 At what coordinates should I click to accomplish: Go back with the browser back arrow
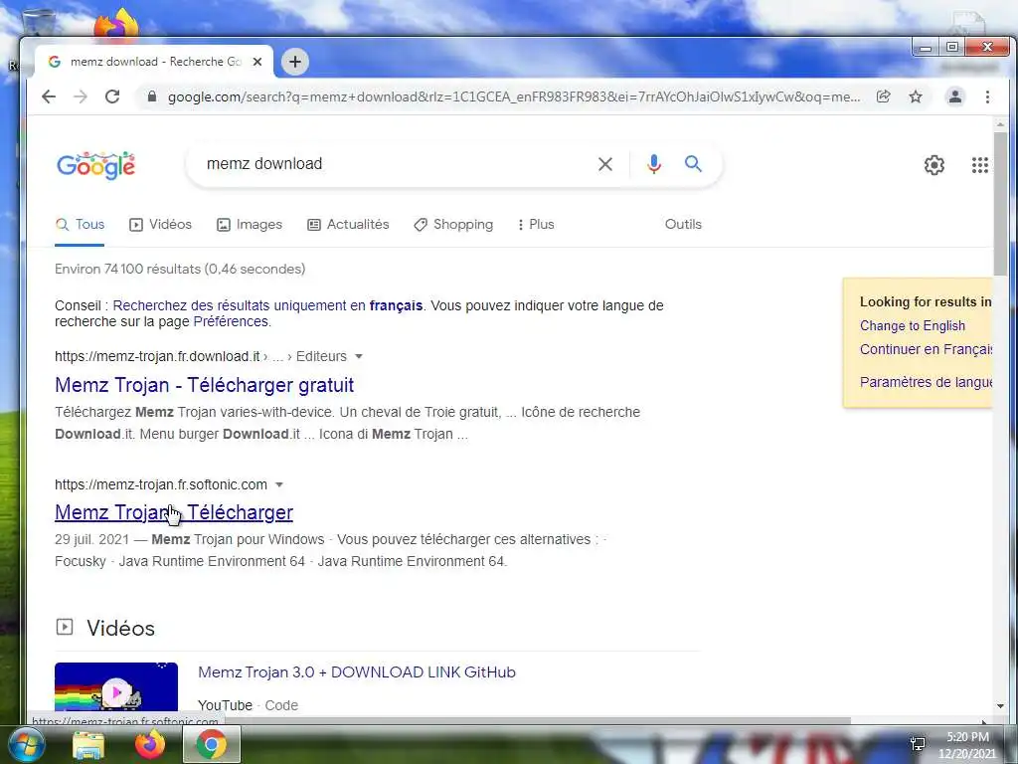tap(49, 96)
